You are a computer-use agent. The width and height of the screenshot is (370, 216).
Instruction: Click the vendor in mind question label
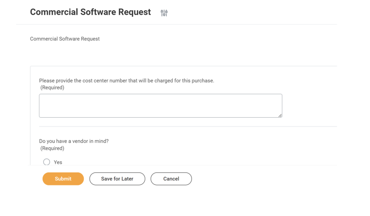coord(74,141)
